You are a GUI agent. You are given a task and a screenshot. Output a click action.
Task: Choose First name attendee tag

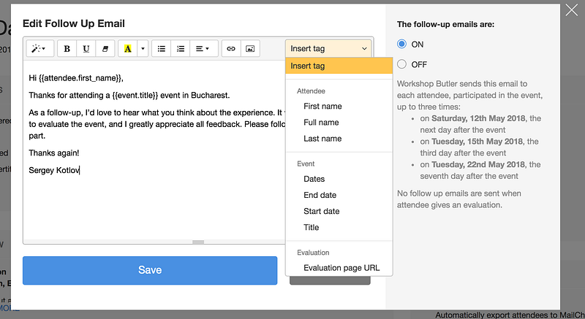(x=322, y=106)
